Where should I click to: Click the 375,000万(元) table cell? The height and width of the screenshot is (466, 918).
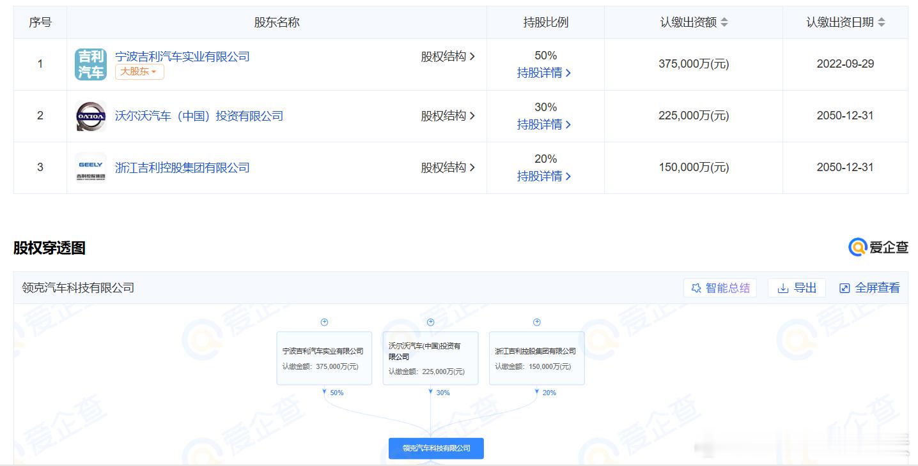pos(694,64)
